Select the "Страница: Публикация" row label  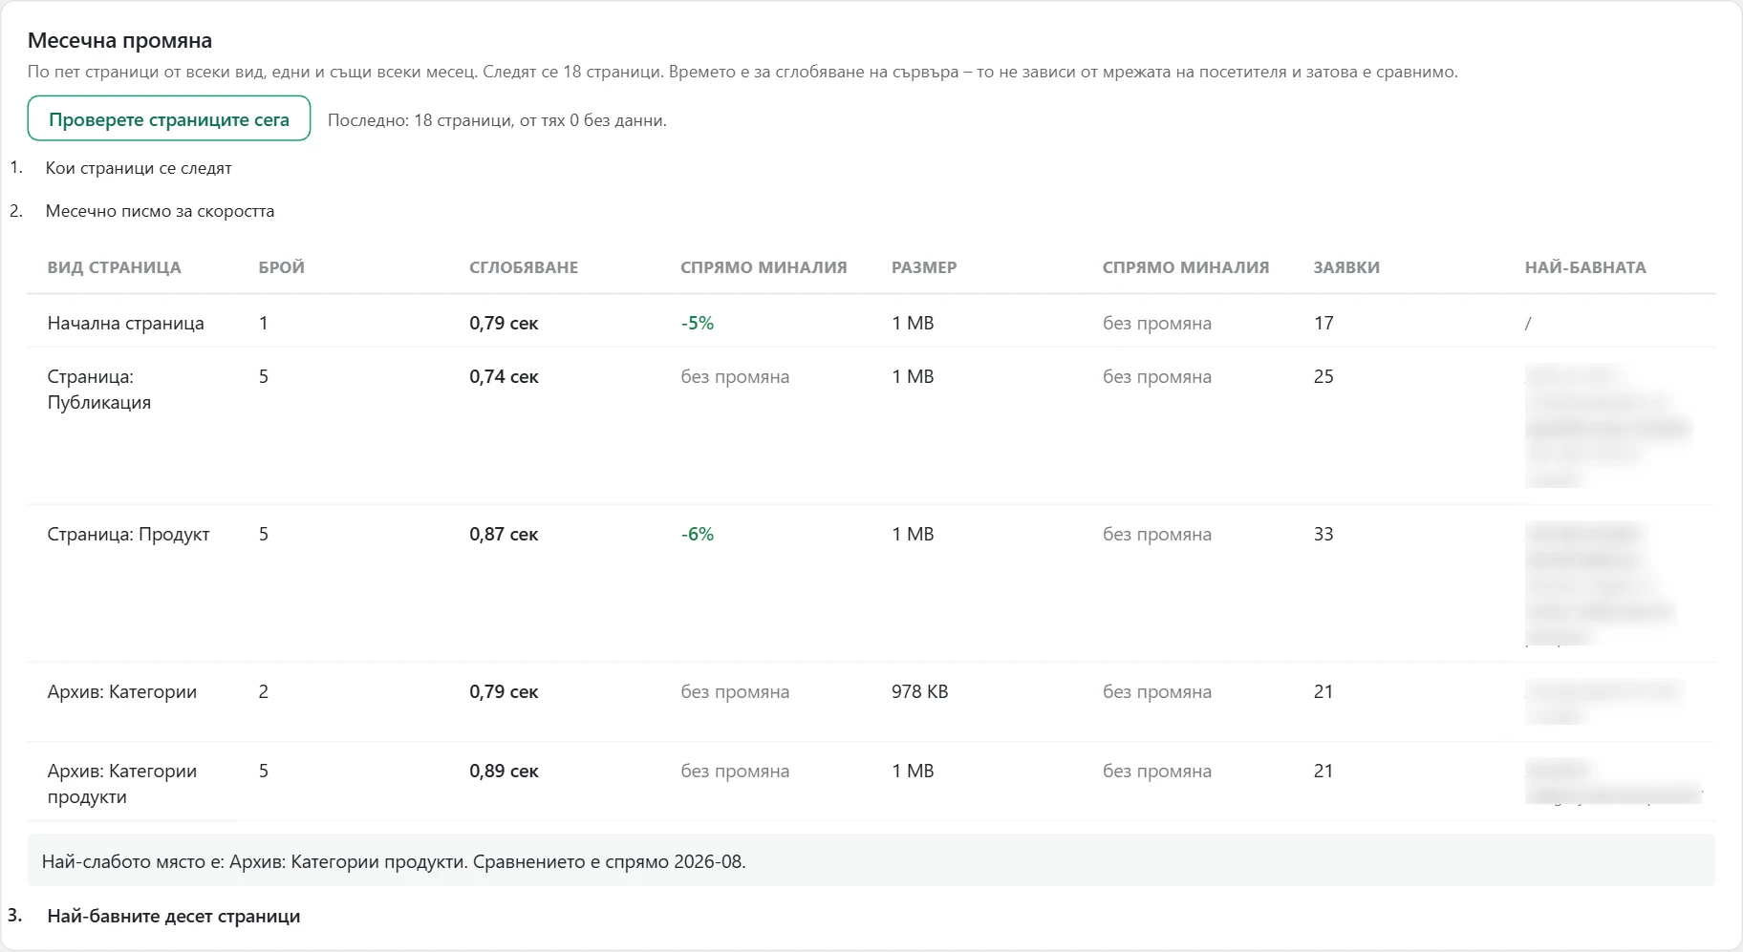pos(99,390)
